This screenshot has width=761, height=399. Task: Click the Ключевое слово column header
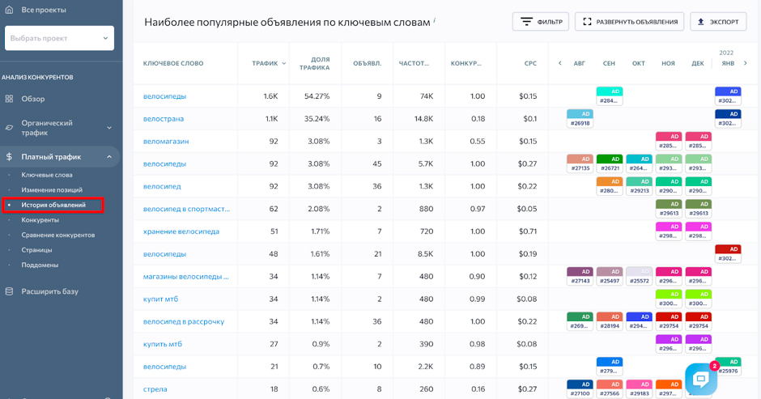click(173, 64)
